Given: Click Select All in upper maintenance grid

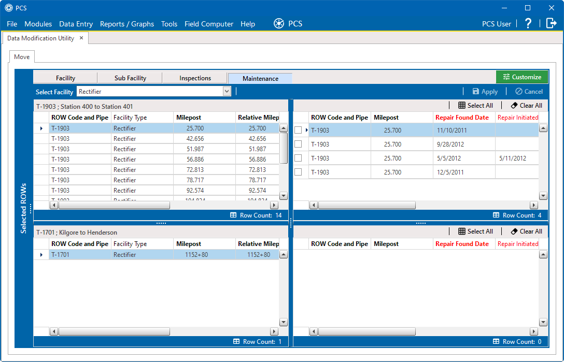Looking at the screenshot, I should (x=475, y=105).
